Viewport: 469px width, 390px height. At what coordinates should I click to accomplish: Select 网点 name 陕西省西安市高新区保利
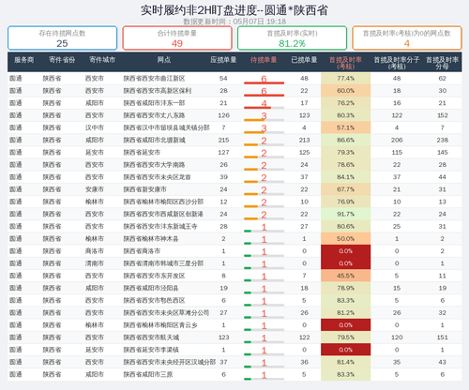(x=158, y=91)
